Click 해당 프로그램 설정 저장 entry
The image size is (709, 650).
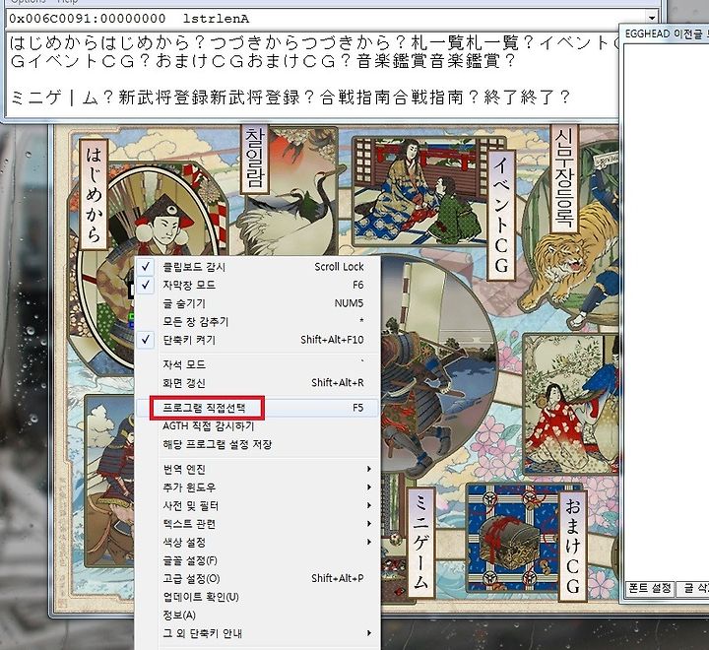257,444
